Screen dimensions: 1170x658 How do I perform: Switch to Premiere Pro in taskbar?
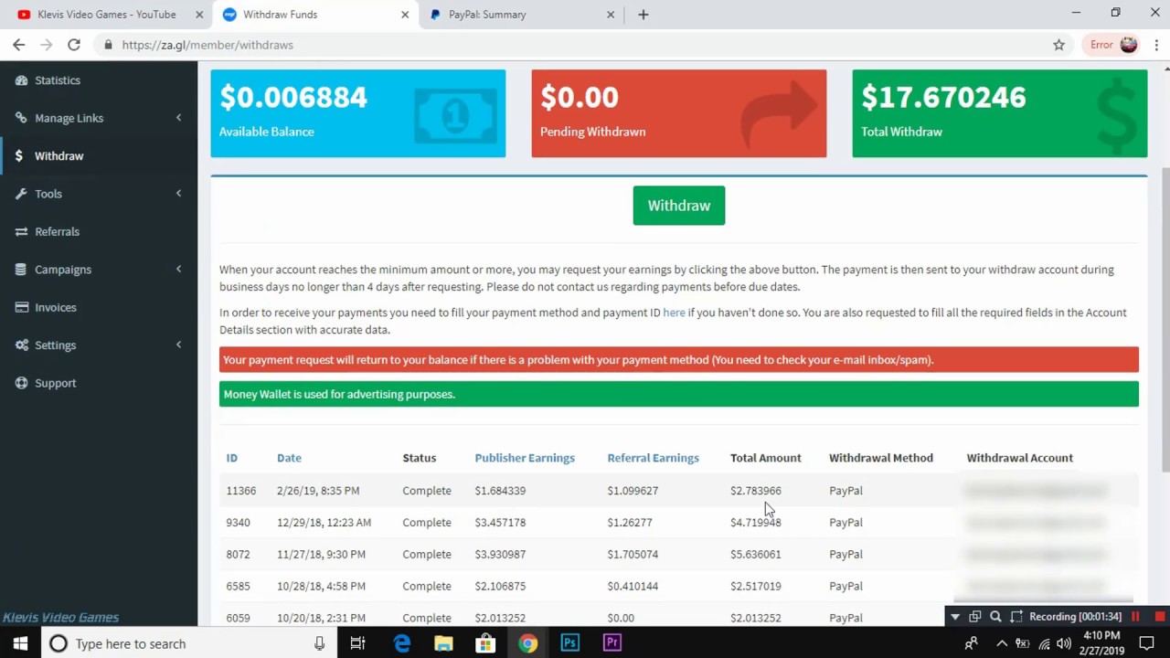612,643
